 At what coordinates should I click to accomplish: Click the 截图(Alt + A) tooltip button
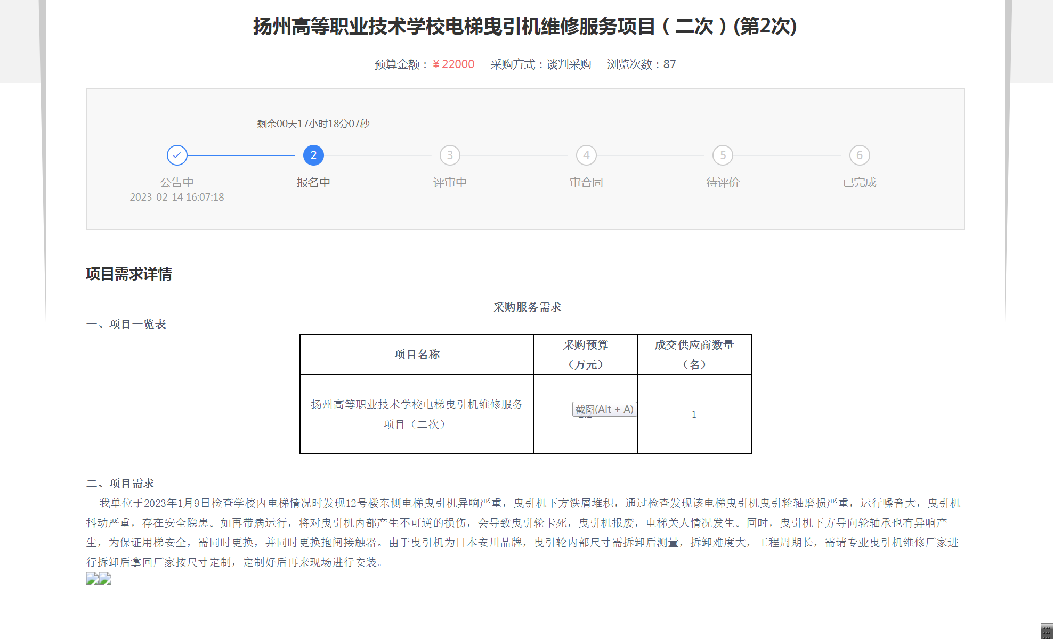(604, 409)
